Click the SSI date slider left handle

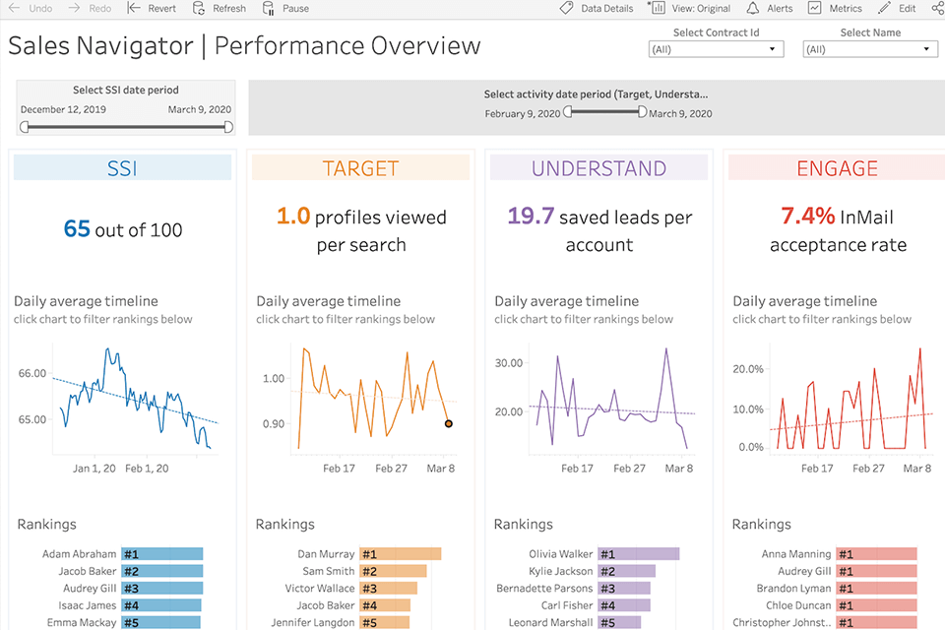(x=24, y=127)
